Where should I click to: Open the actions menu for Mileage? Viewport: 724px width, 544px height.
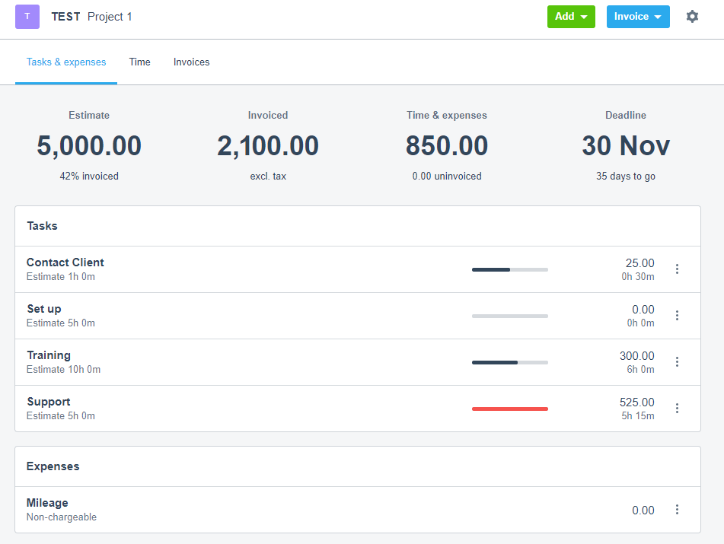[x=677, y=509]
